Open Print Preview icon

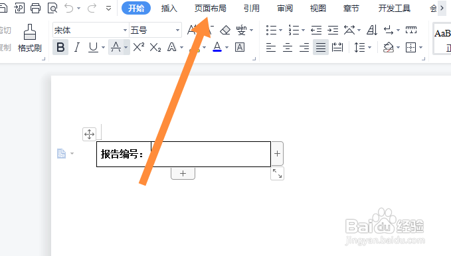coord(52,8)
